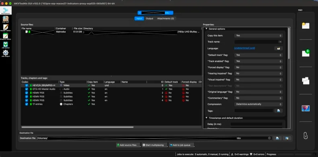Uncheck the HDMV PGS track with ID 3
The image size is (318, 157).
click(x=27, y=97)
